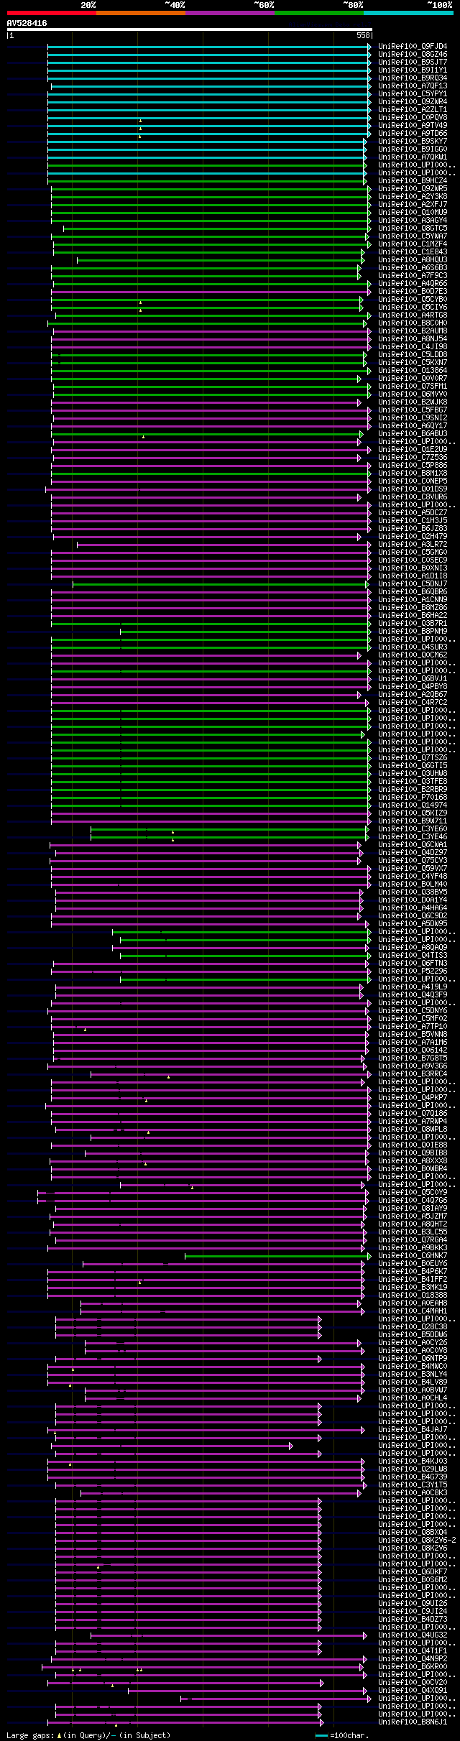The width and height of the screenshot is (460, 1741).
Task: Select hit label UniRef100_C5LDD8
Action: [x=413, y=354]
